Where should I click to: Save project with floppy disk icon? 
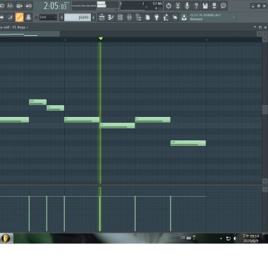tap(205, 6)
